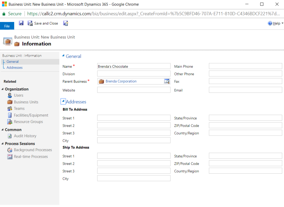Click the Email input field
The height and width of the screenshot is (207, 284).
pyautogui.click(x=245, y=90)
